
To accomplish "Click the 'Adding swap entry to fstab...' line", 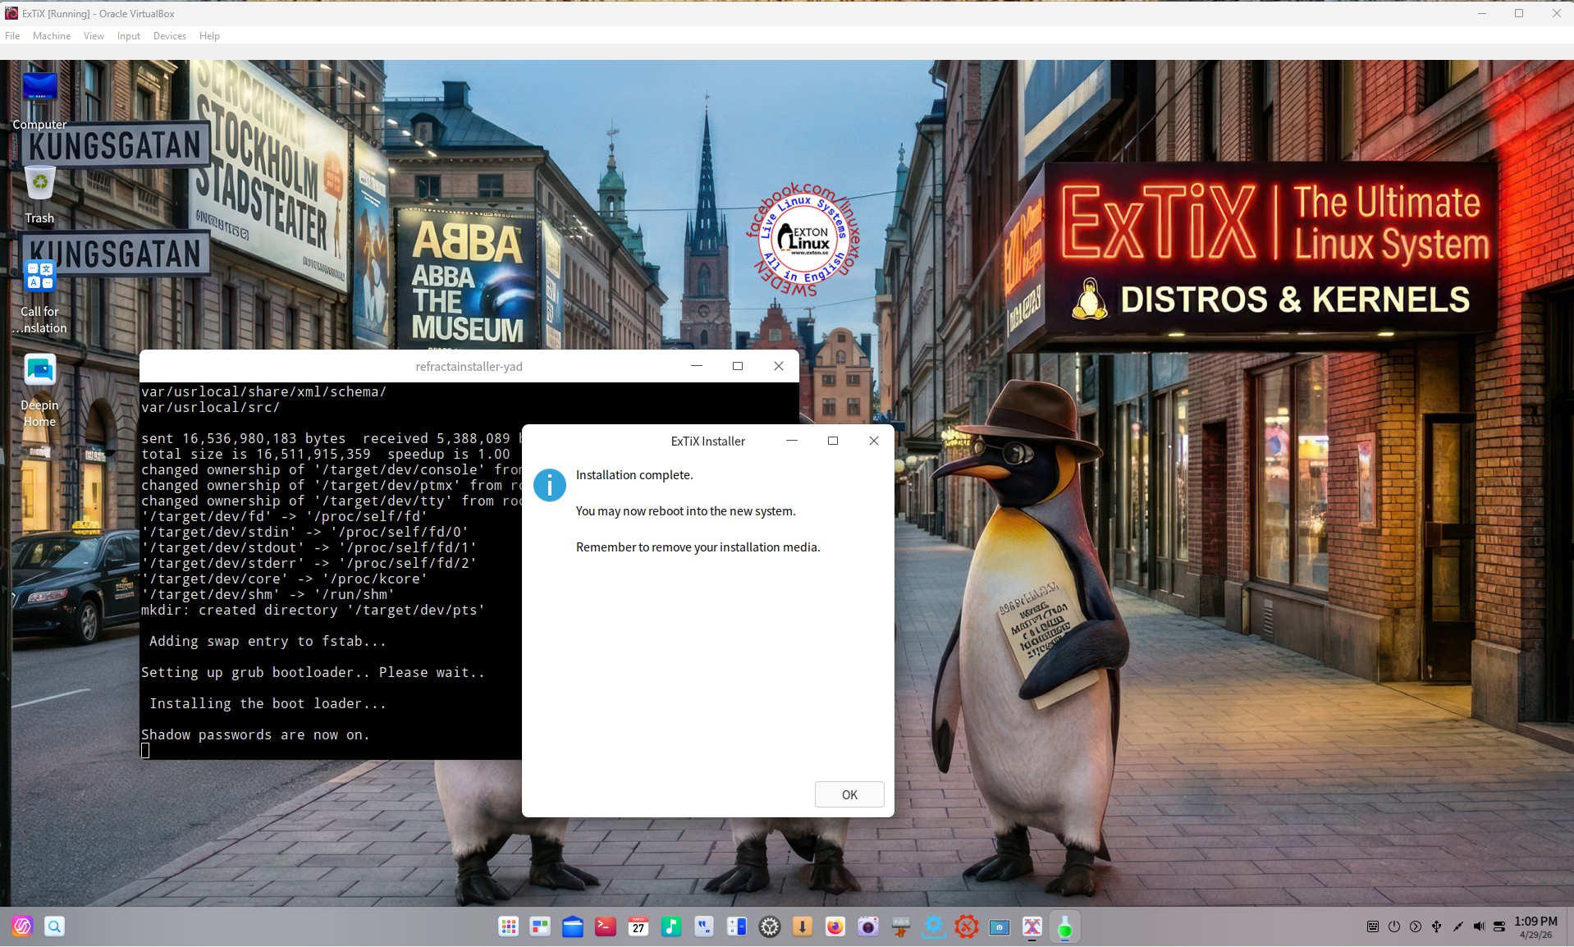I will [x=268, y=641].
